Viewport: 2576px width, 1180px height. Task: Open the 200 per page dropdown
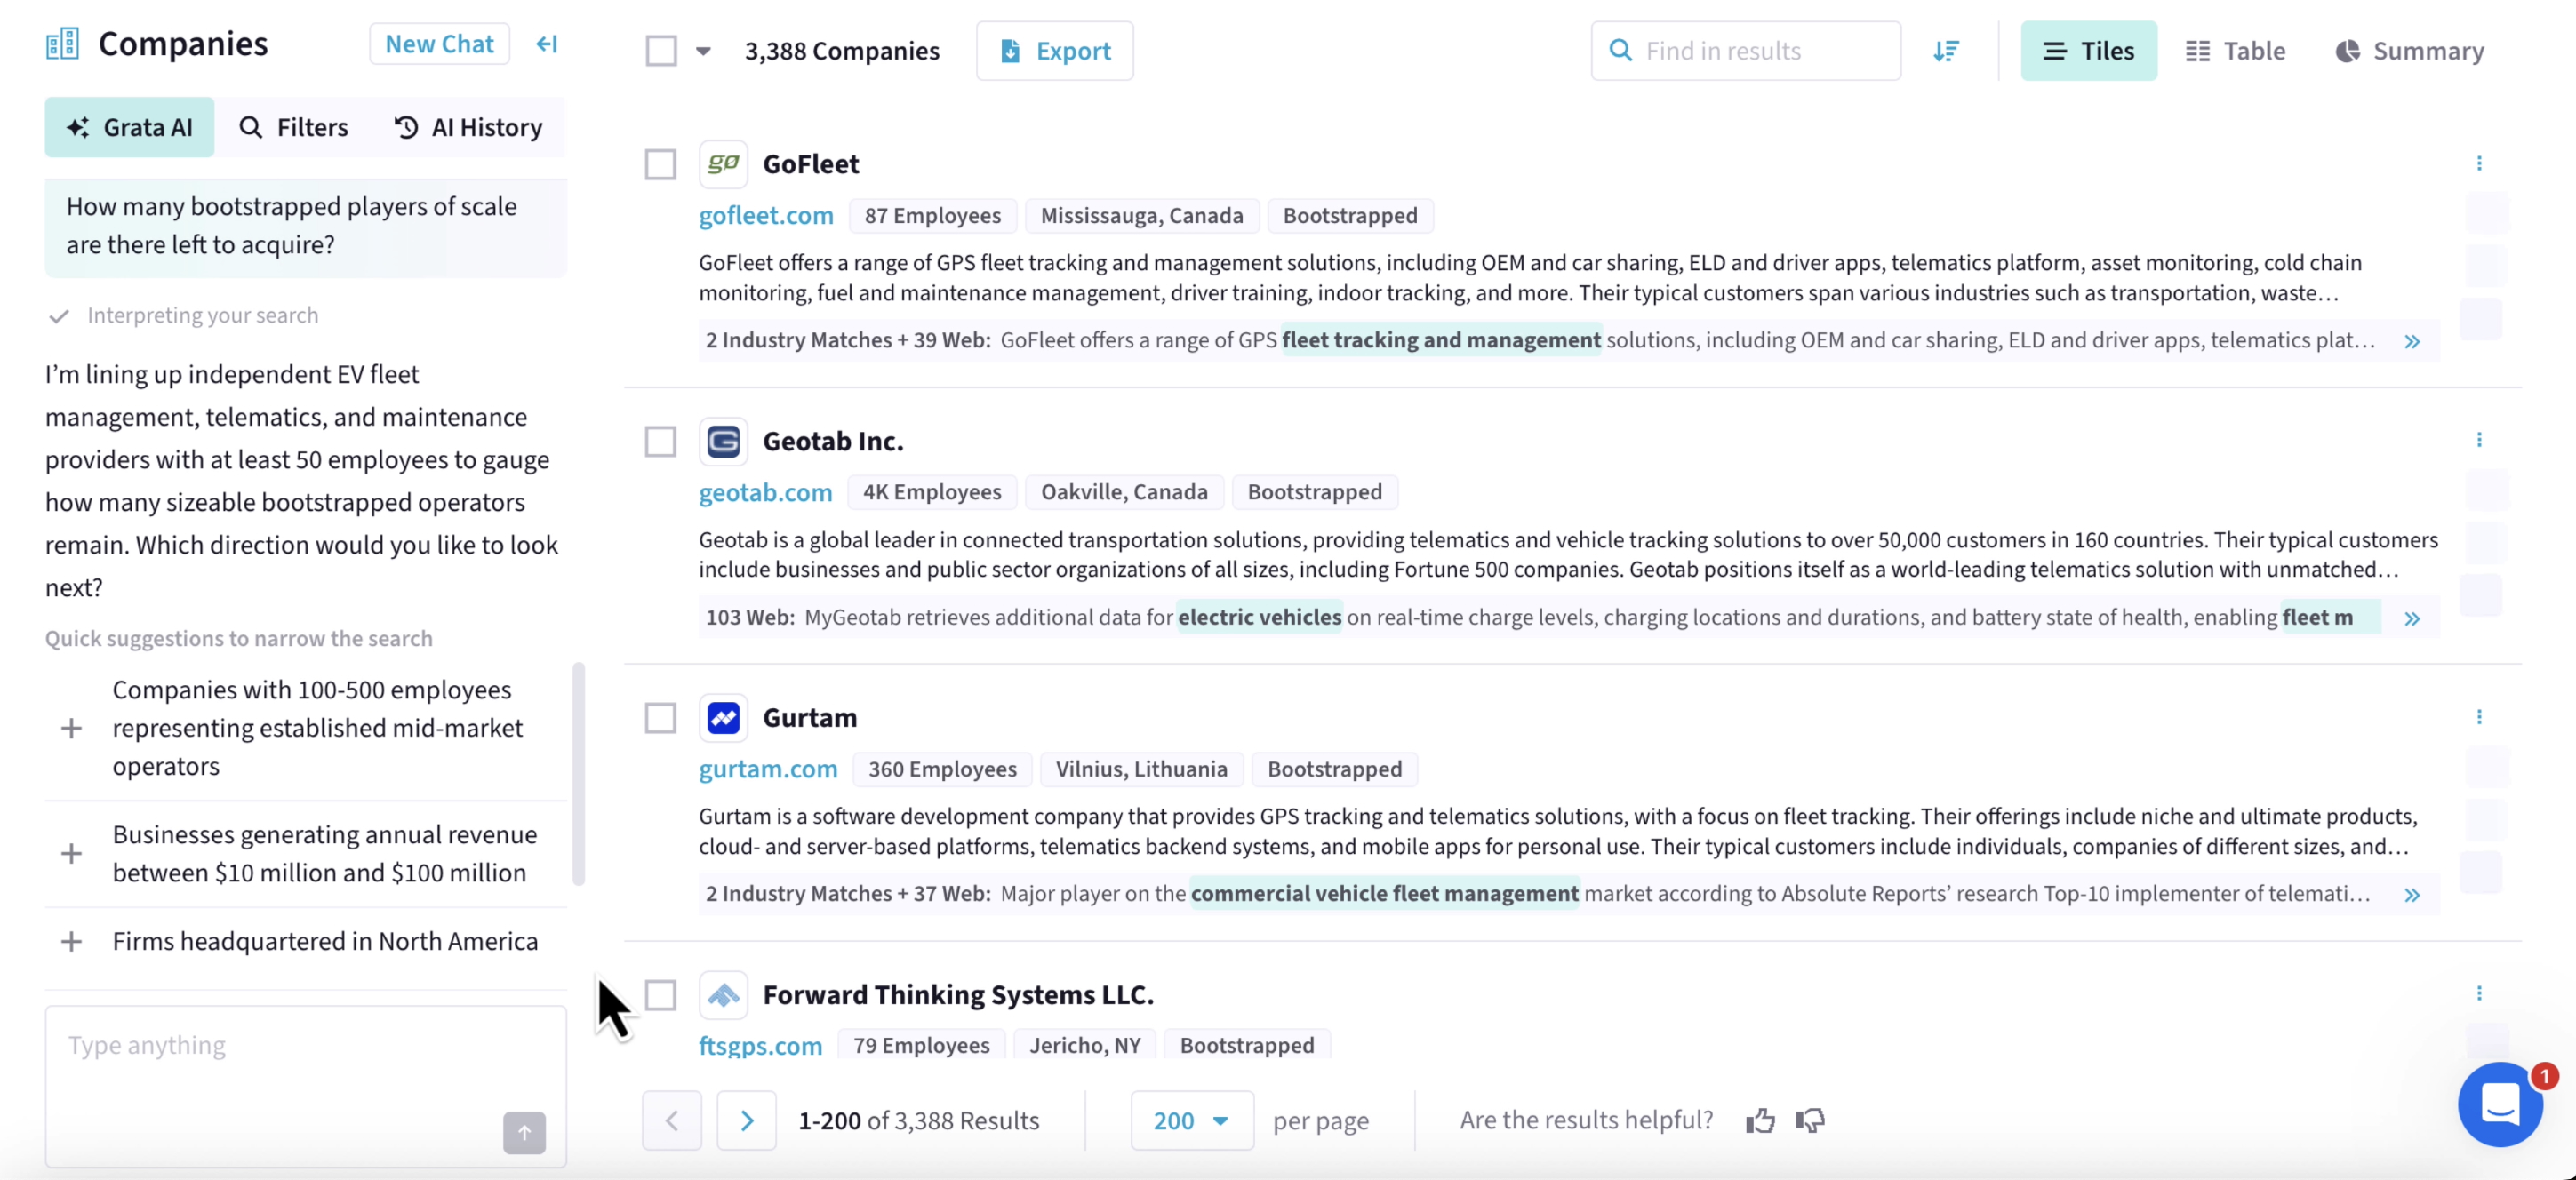coord(1191,1120)
